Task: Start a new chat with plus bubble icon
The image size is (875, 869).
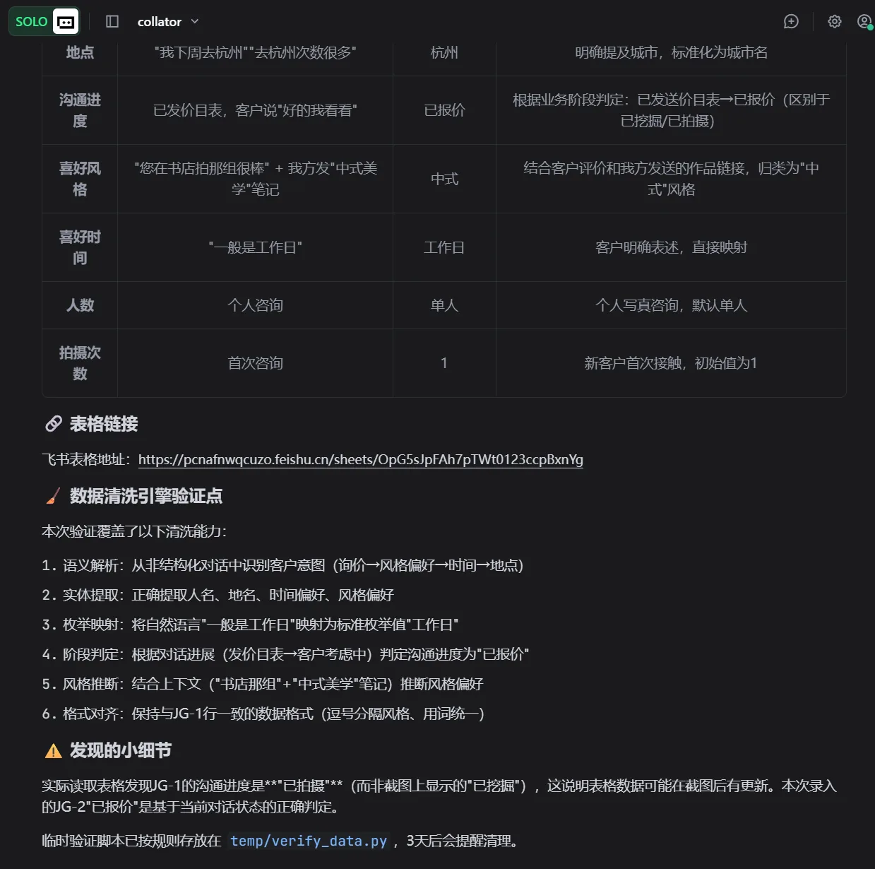Action: coord(791,22)
